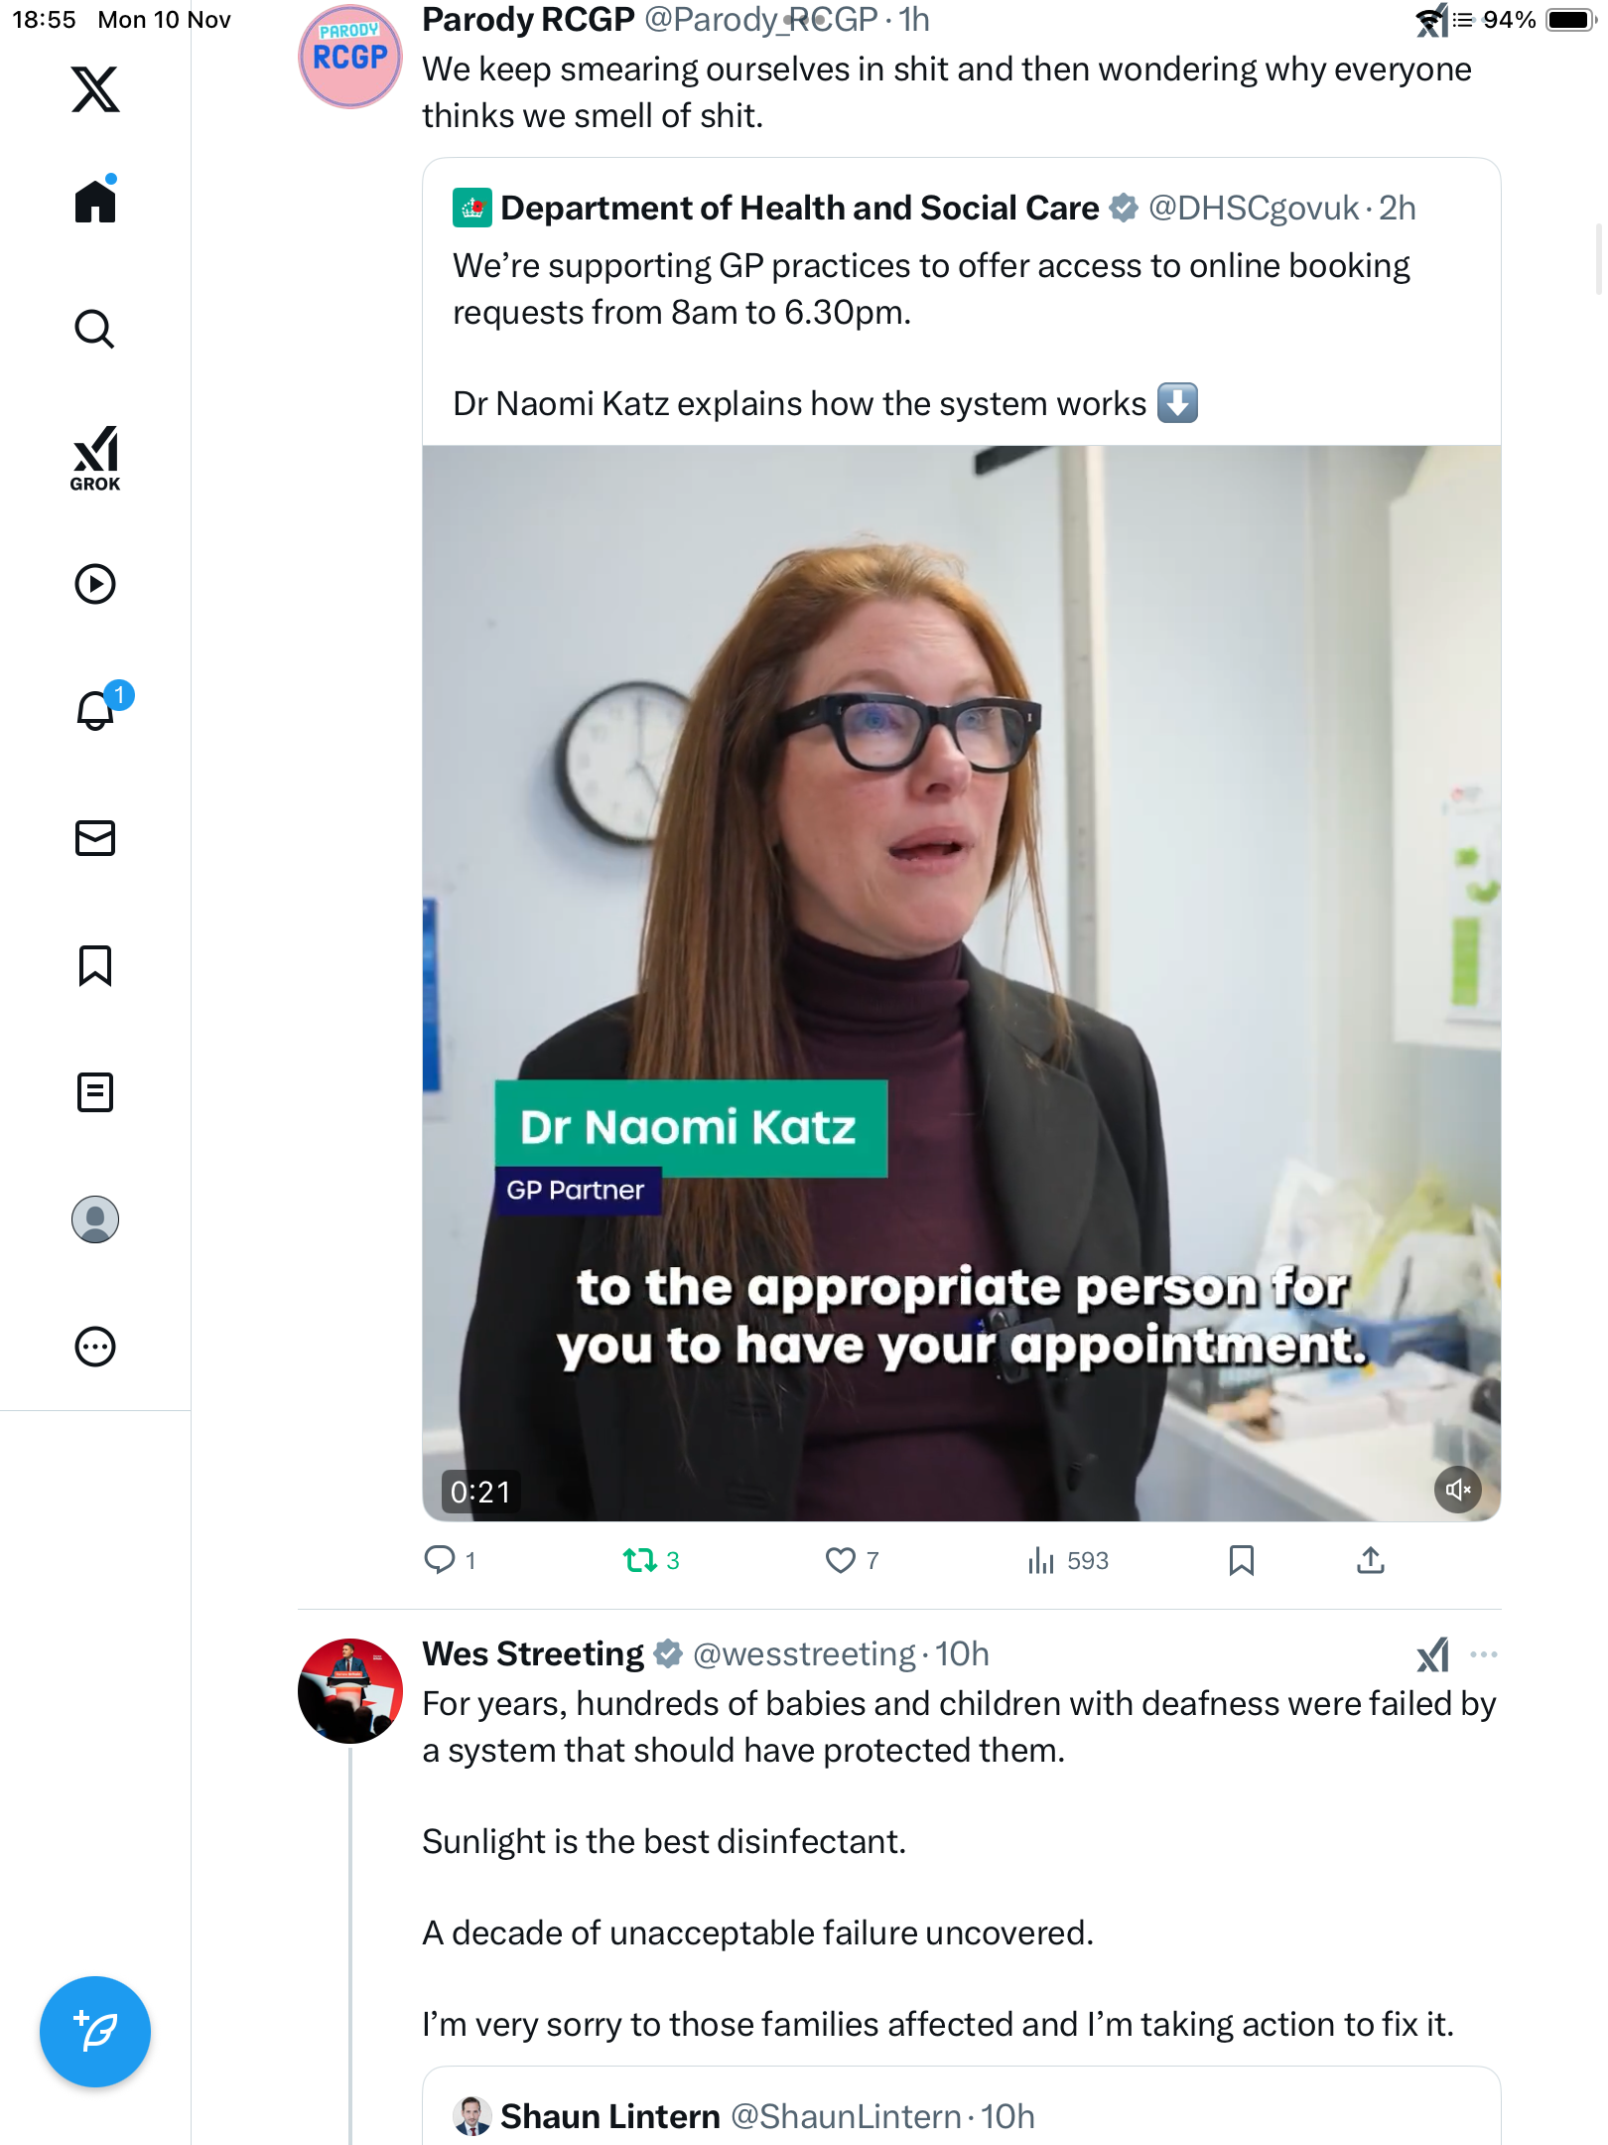The image size is (1608, 2145).
Task: Open the video tab icon
Action: (95, 584)
